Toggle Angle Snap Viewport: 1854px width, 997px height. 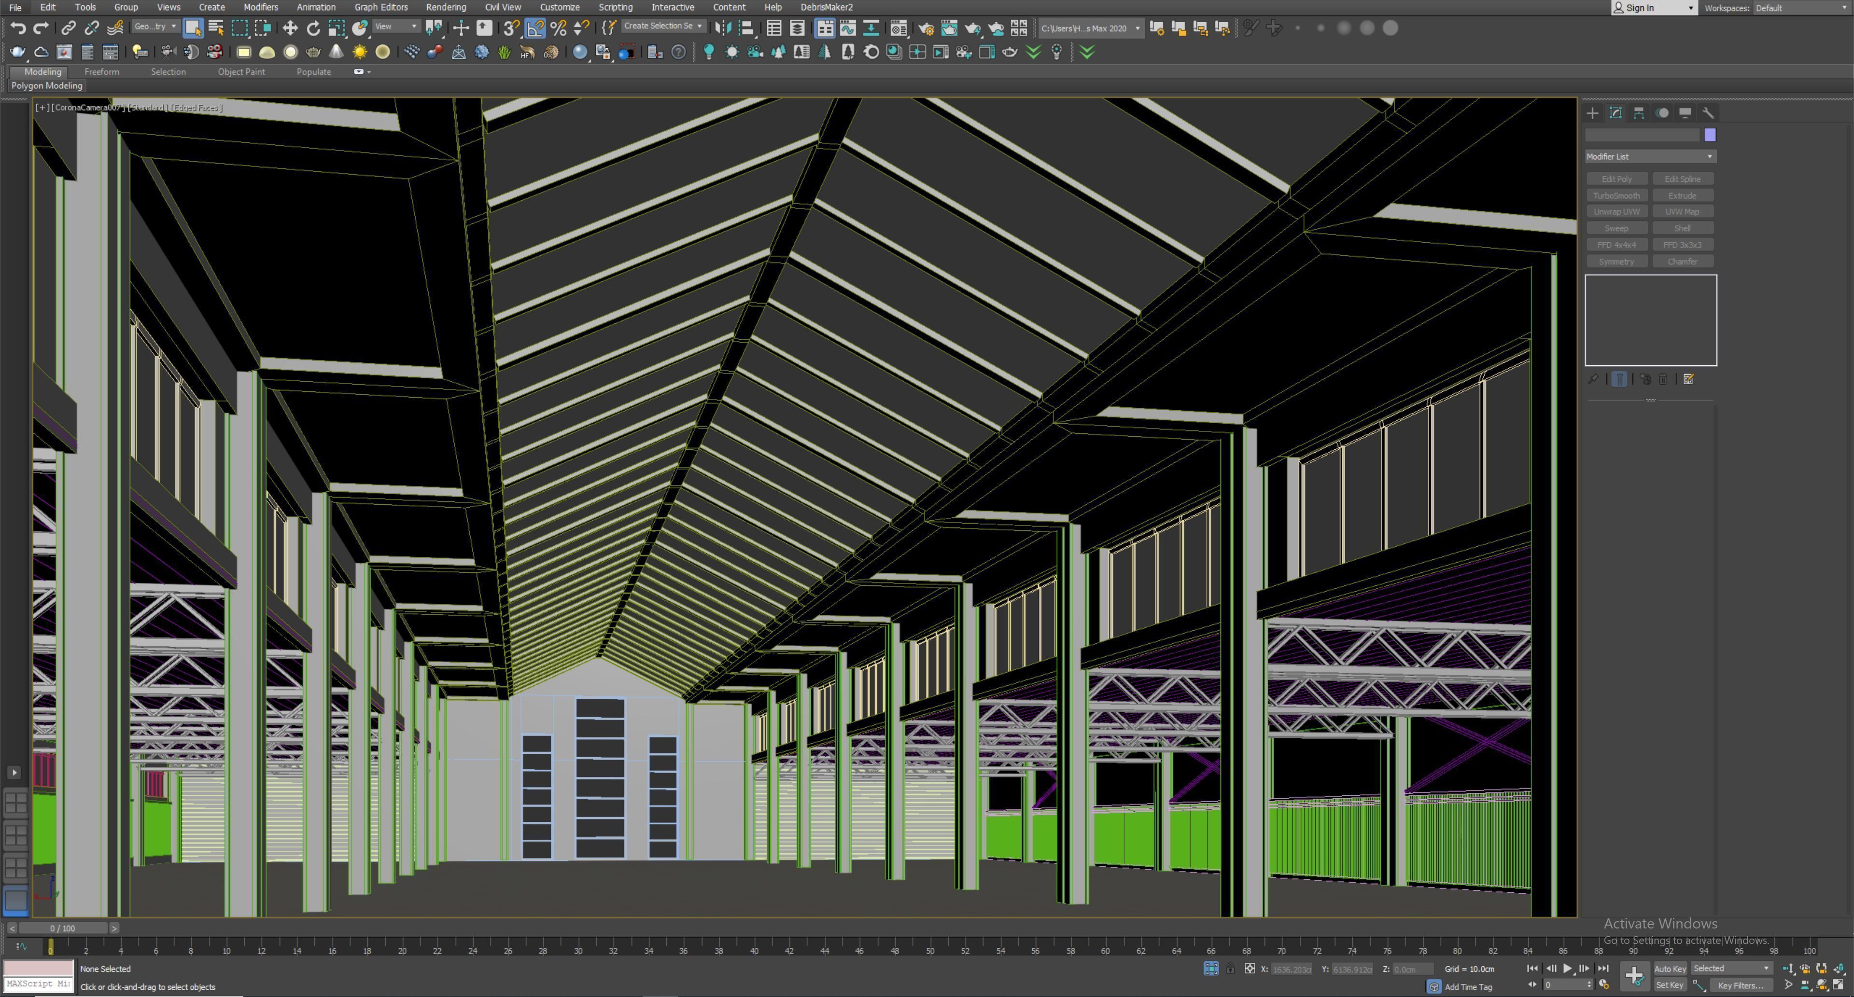(x=535, y=28)
